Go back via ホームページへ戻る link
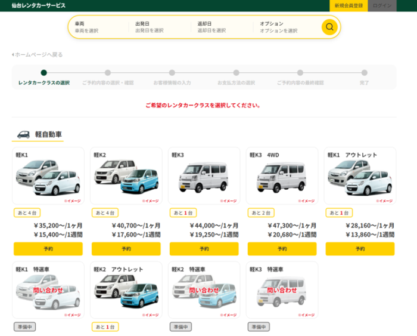 pyautogui.click(x=37, y=54)
